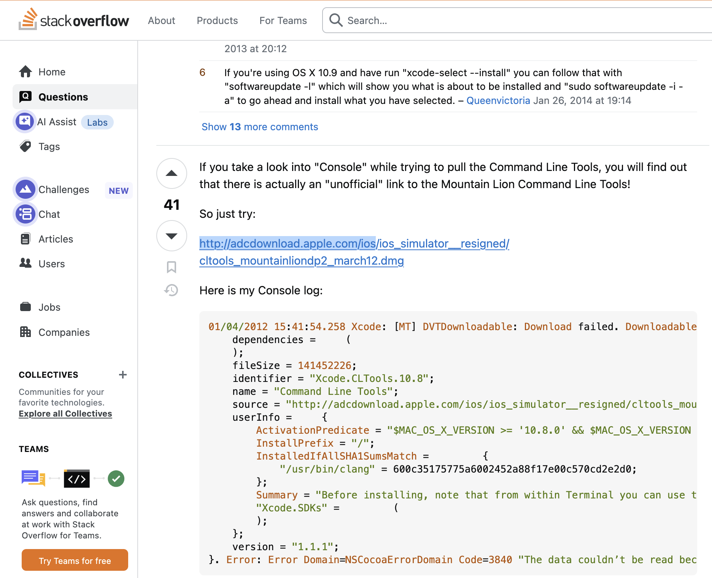The image size is (712, 578).
Task: Click 'Here is my Console log:' text
Action: click(261, 291)
